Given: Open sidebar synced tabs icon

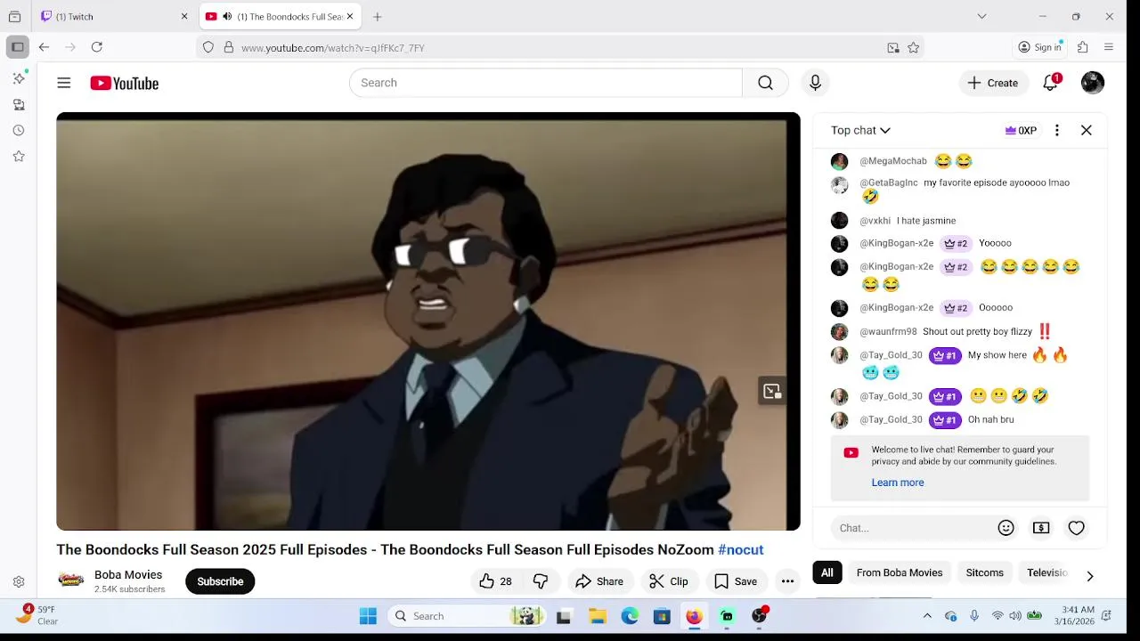Looking at the screenshot, I should coord(19,104).
